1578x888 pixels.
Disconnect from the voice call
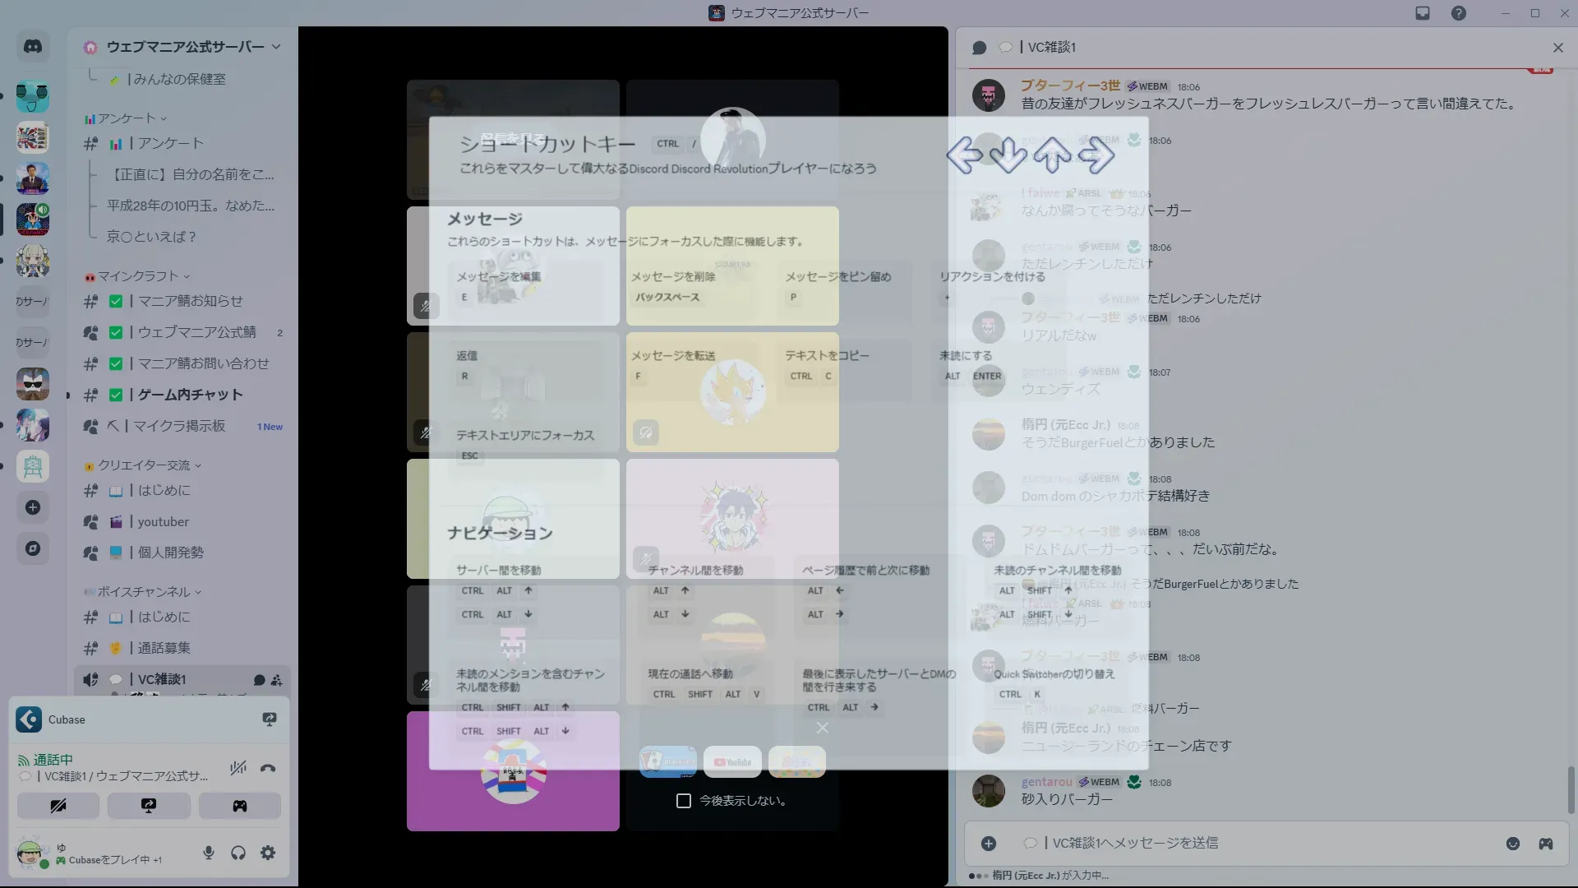click(268, 769)
